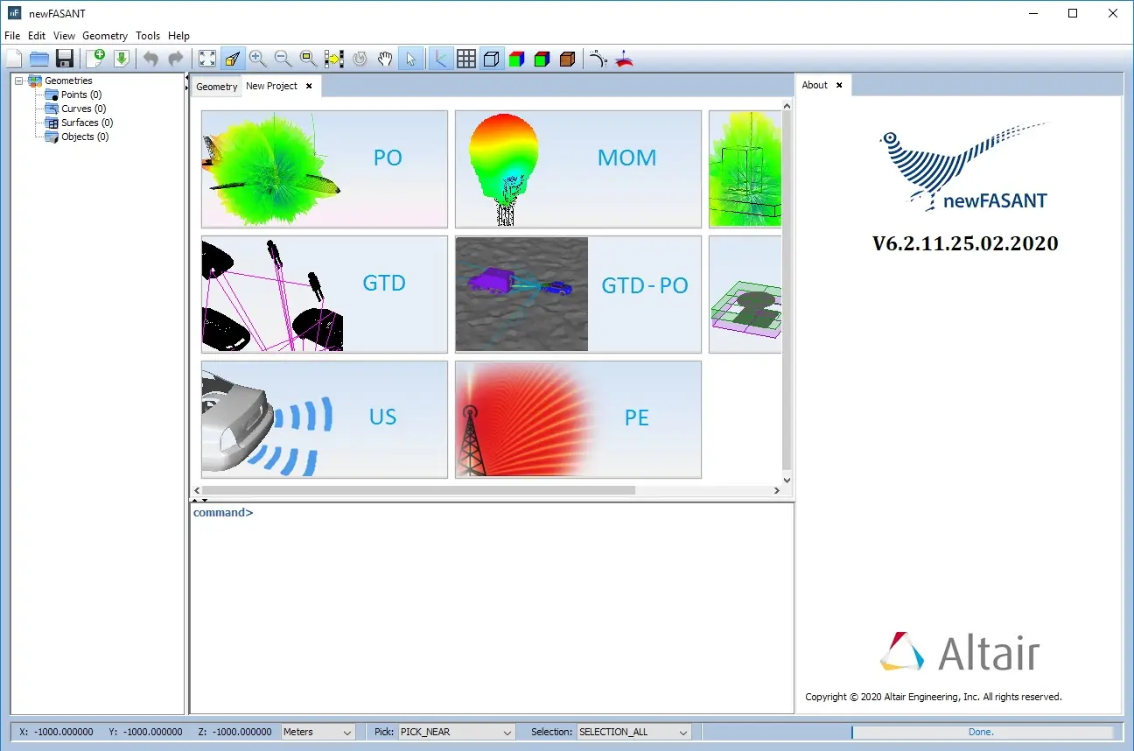Click the new-document icon with green plus

tap(95, 59)
